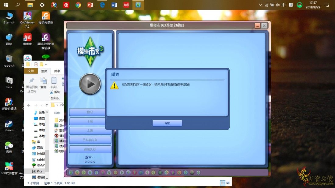
Task: Open NetEase Cloud Music from taskbar
Action: coord(66,5)
